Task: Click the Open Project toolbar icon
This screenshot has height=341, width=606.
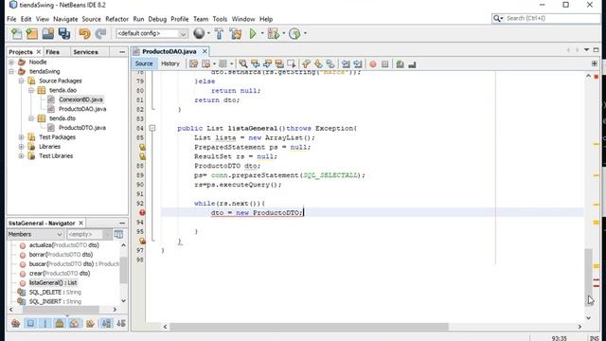Action: (48, 34)
